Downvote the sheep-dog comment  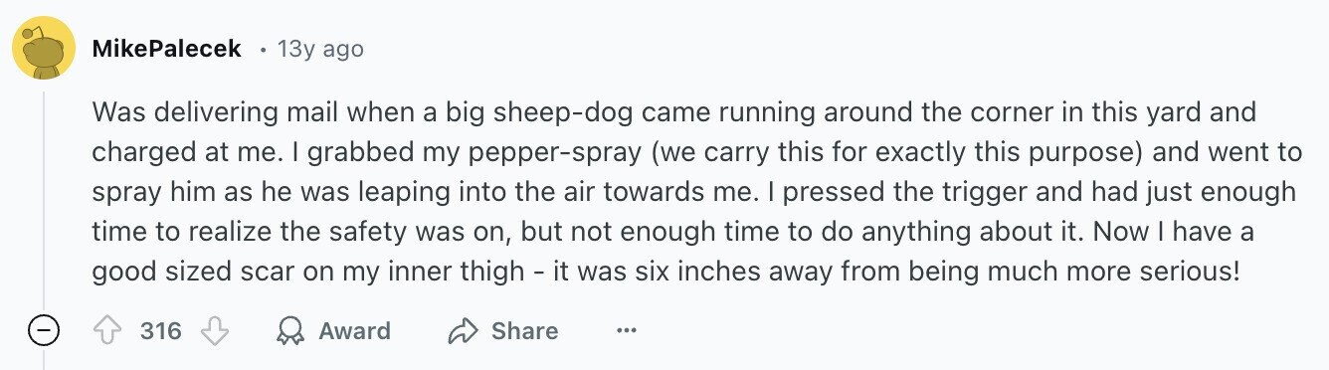(x=215, y=331)
